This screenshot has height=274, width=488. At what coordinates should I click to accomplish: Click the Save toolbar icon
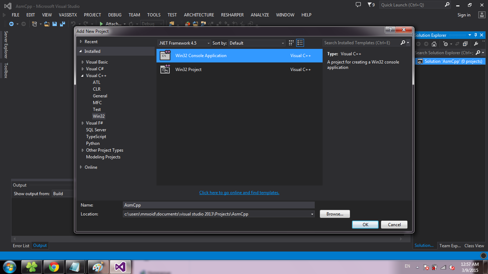coord(55,24)
